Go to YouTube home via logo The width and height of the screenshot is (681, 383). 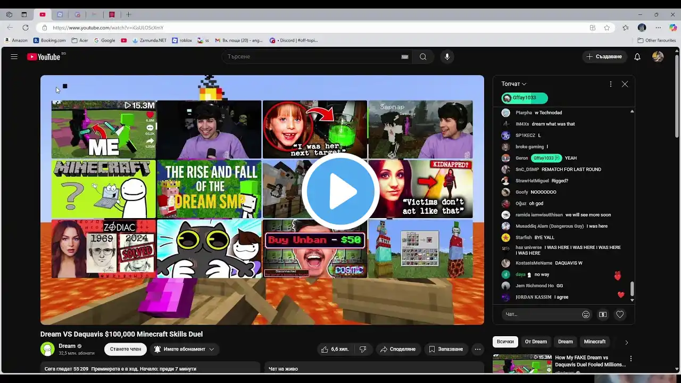coord(44,56)
